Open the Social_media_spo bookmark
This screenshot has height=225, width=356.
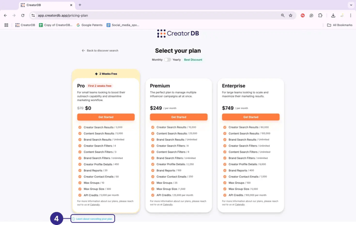tap(123, 25)
